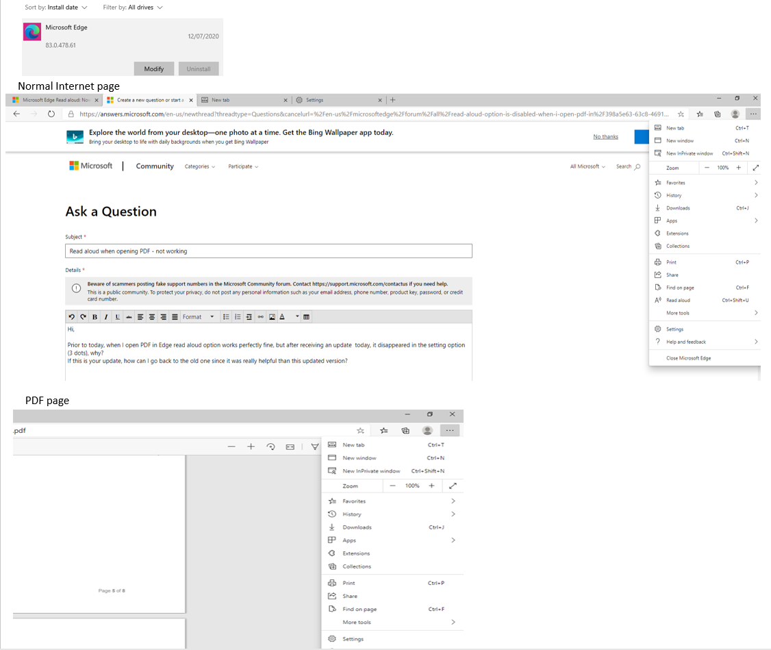771x650 pixels.
Task: Select Print in PDF window menu
Action: tap(392, 583)
